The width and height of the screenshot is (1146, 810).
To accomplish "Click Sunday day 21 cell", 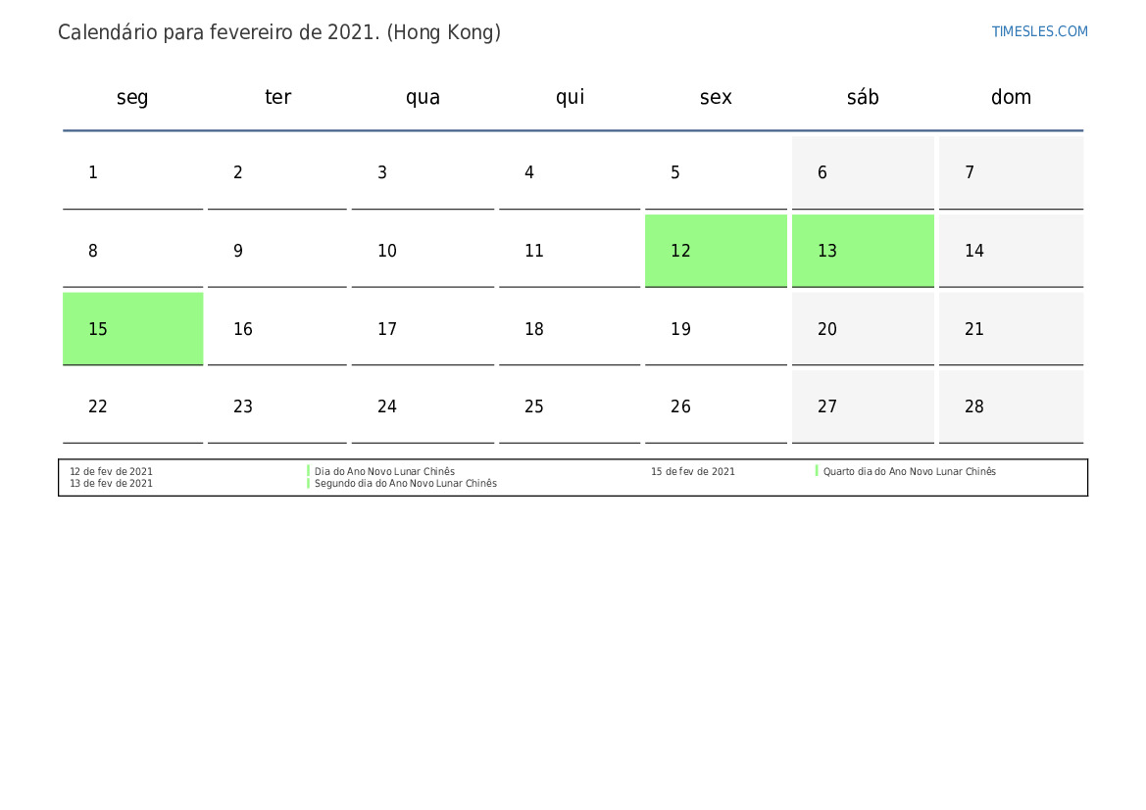I will pos(1011,329).
